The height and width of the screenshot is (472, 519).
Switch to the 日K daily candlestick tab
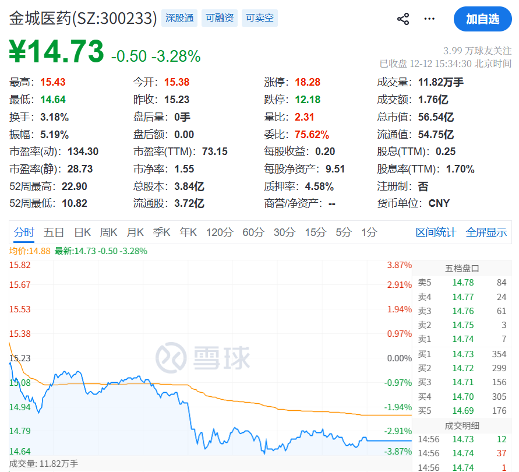pyautogui.click(x=82, y=232)
